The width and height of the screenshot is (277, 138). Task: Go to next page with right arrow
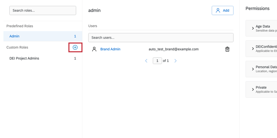click(175, 61)
